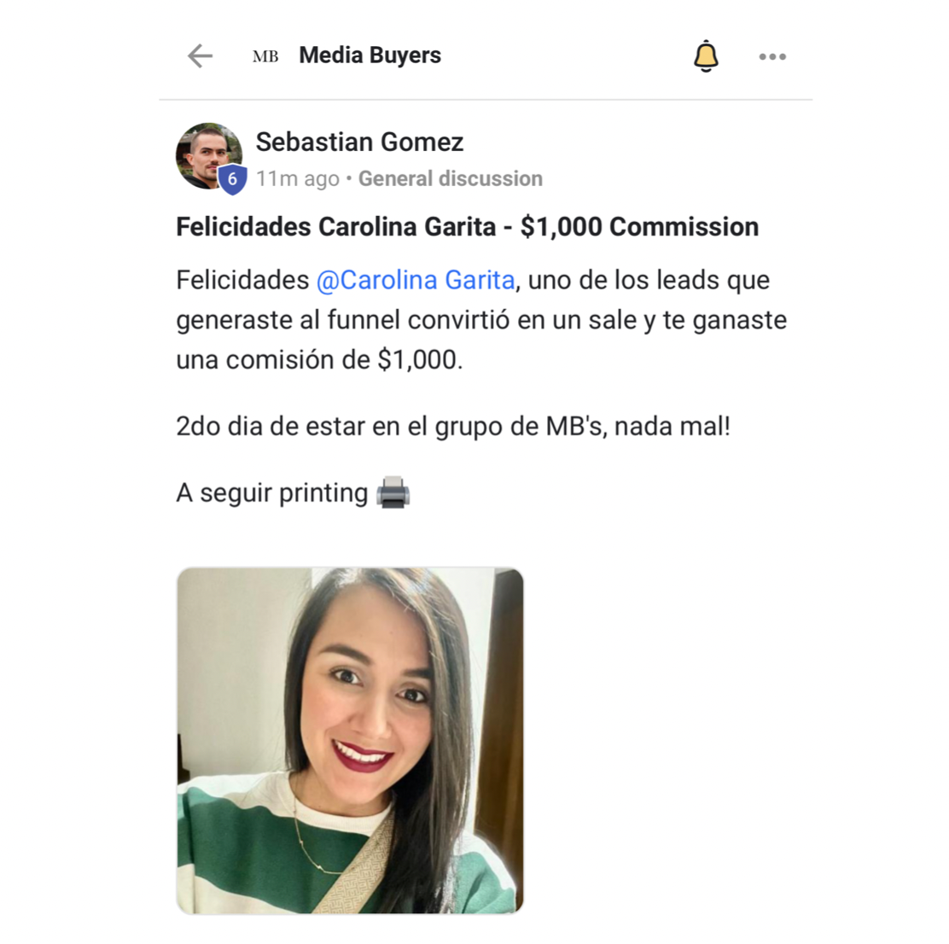Screen dimensions: 949x944
Task: Click the 'A seguir printing' text
Action: click(x=271, y=492)
